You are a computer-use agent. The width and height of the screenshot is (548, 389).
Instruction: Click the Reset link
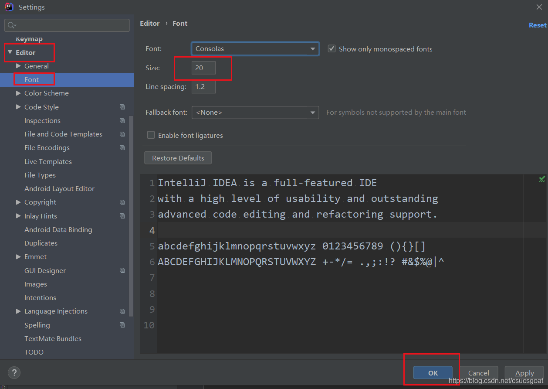click(x=538, y=25)
